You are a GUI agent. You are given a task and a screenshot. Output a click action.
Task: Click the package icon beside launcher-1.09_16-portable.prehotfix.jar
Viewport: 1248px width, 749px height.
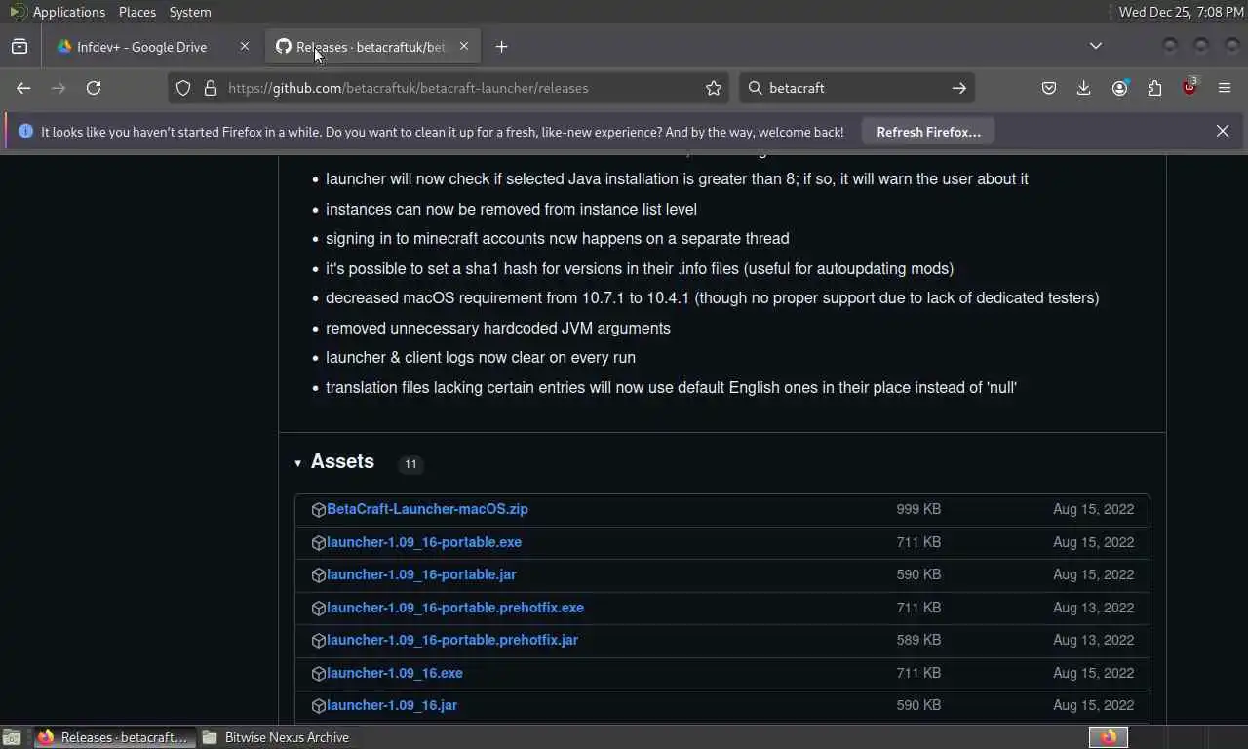tap(318, 641)
